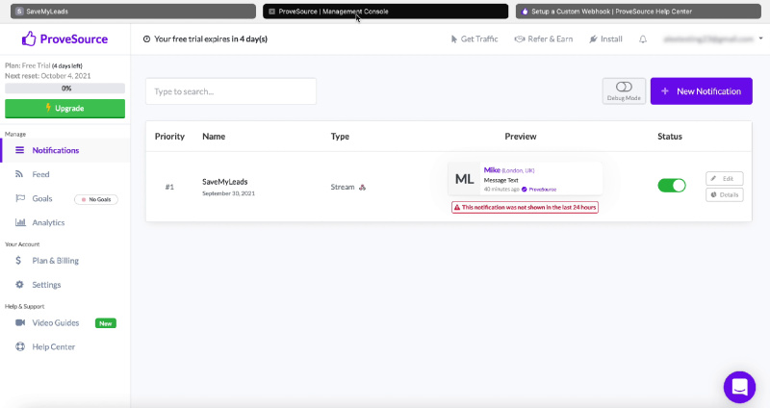Click the Name column header
Image resolution: width=770 pixels, height=408 pixels.
point(214,137)
